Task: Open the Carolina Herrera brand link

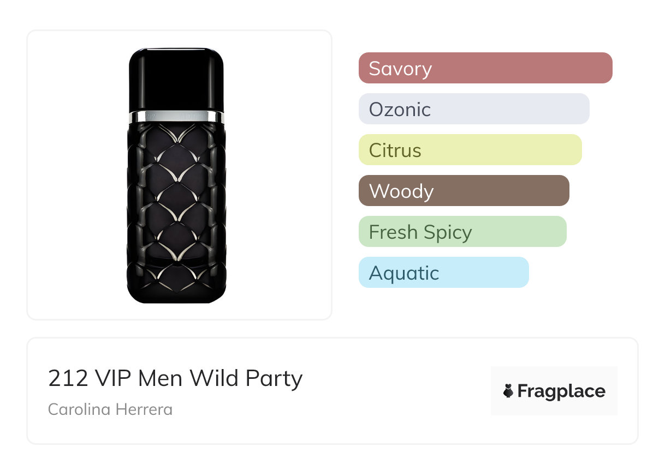Action: 110,409
